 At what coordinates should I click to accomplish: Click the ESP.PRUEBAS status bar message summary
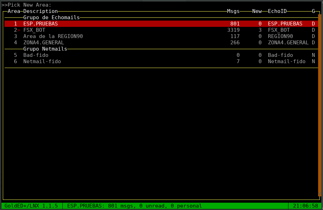click(x=134, y=206)
